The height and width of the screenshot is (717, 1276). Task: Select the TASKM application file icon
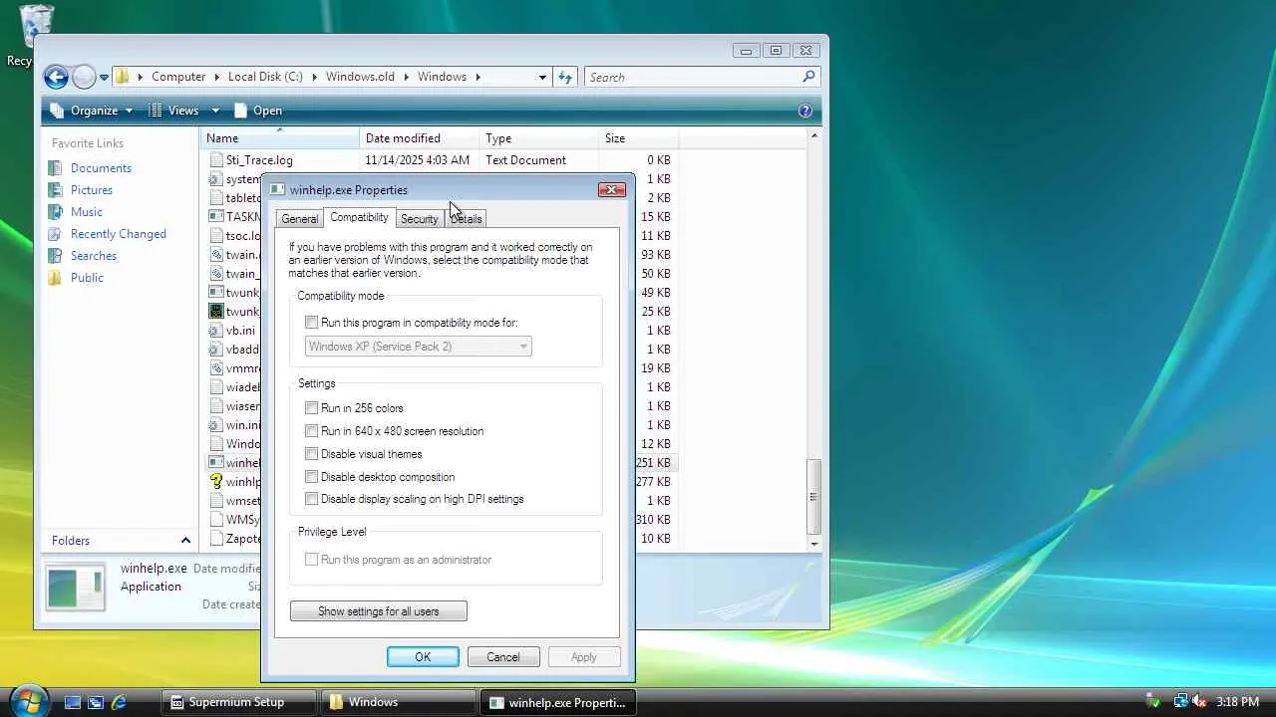tap(216, 217)
